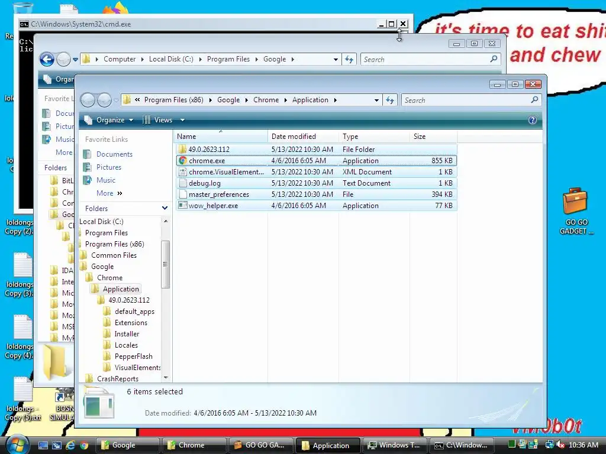
Task: Open address bar history dropdown in Application window
Action: [x=376, y=100]
